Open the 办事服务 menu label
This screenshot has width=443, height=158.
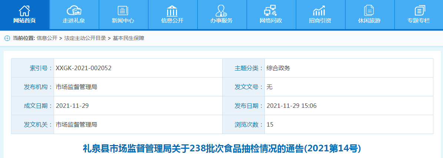221,21
